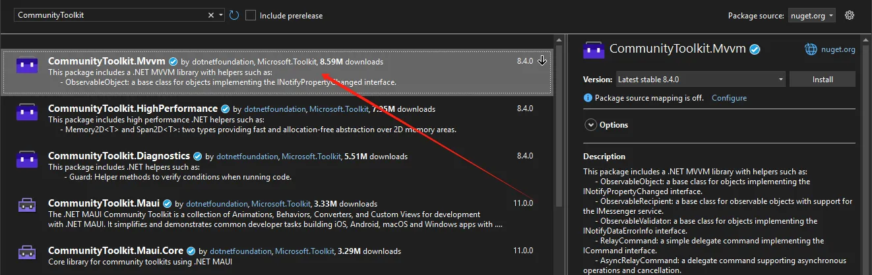
Task: Click the globe icon next to nuget.org
Action: pos(811,49)
